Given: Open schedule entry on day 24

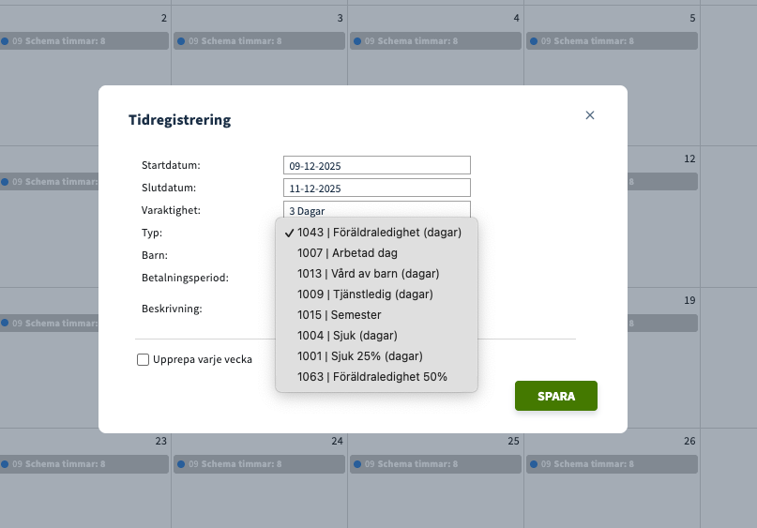Looking at the screenshot, I should (259, 463).
